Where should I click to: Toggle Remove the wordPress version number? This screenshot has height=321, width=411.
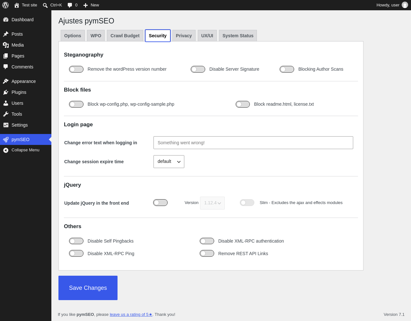pyautogui.click(x=76, y=69)
